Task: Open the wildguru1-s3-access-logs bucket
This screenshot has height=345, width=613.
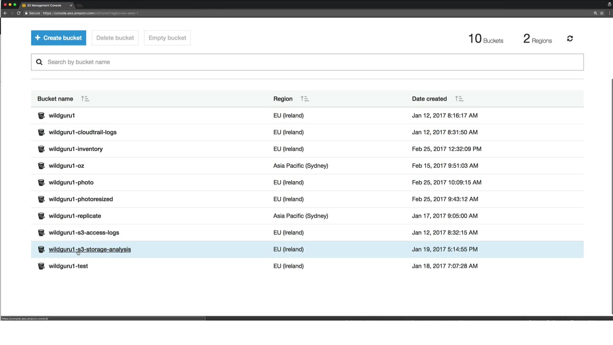Action: tap(84, 233)
